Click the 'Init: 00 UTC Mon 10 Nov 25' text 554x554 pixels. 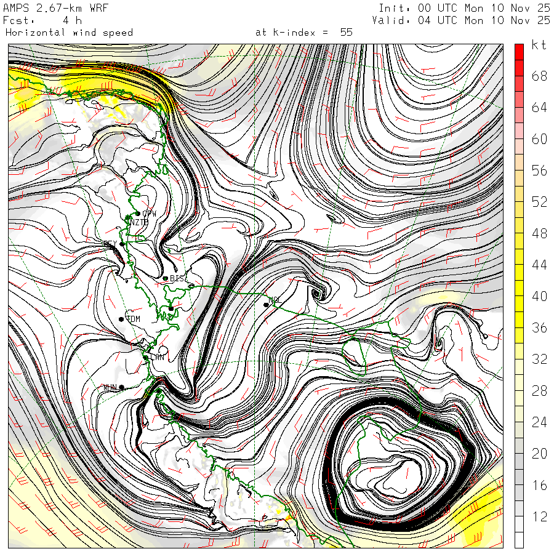point(464,8)
